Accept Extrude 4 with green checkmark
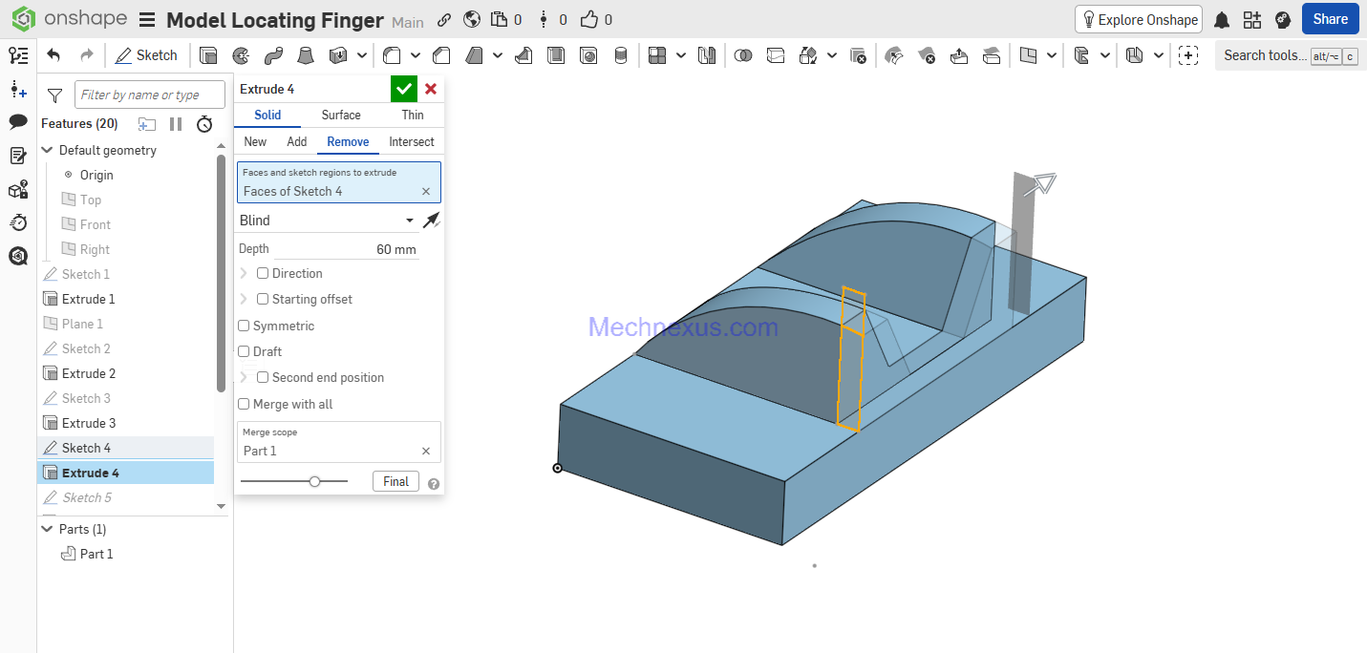The width and height of the screenshot is (1367, 653). pos(404,89)
